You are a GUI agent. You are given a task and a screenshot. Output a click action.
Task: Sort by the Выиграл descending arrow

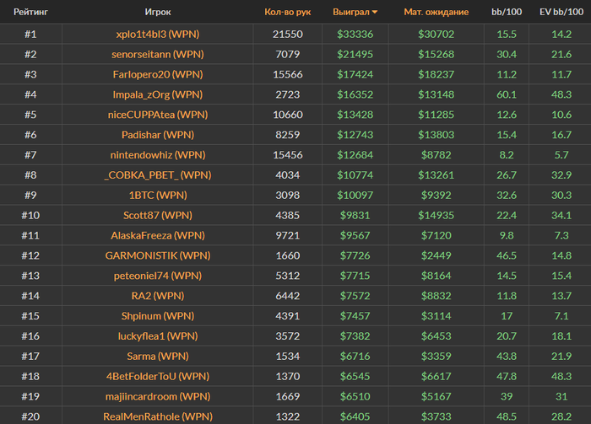tap(375, 13)
